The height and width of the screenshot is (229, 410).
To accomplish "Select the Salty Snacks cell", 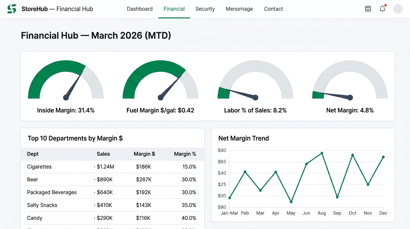I will pos(42,205).
